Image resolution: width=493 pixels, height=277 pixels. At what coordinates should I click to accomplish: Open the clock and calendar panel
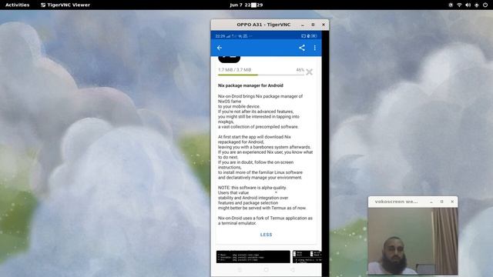point(246,5)
